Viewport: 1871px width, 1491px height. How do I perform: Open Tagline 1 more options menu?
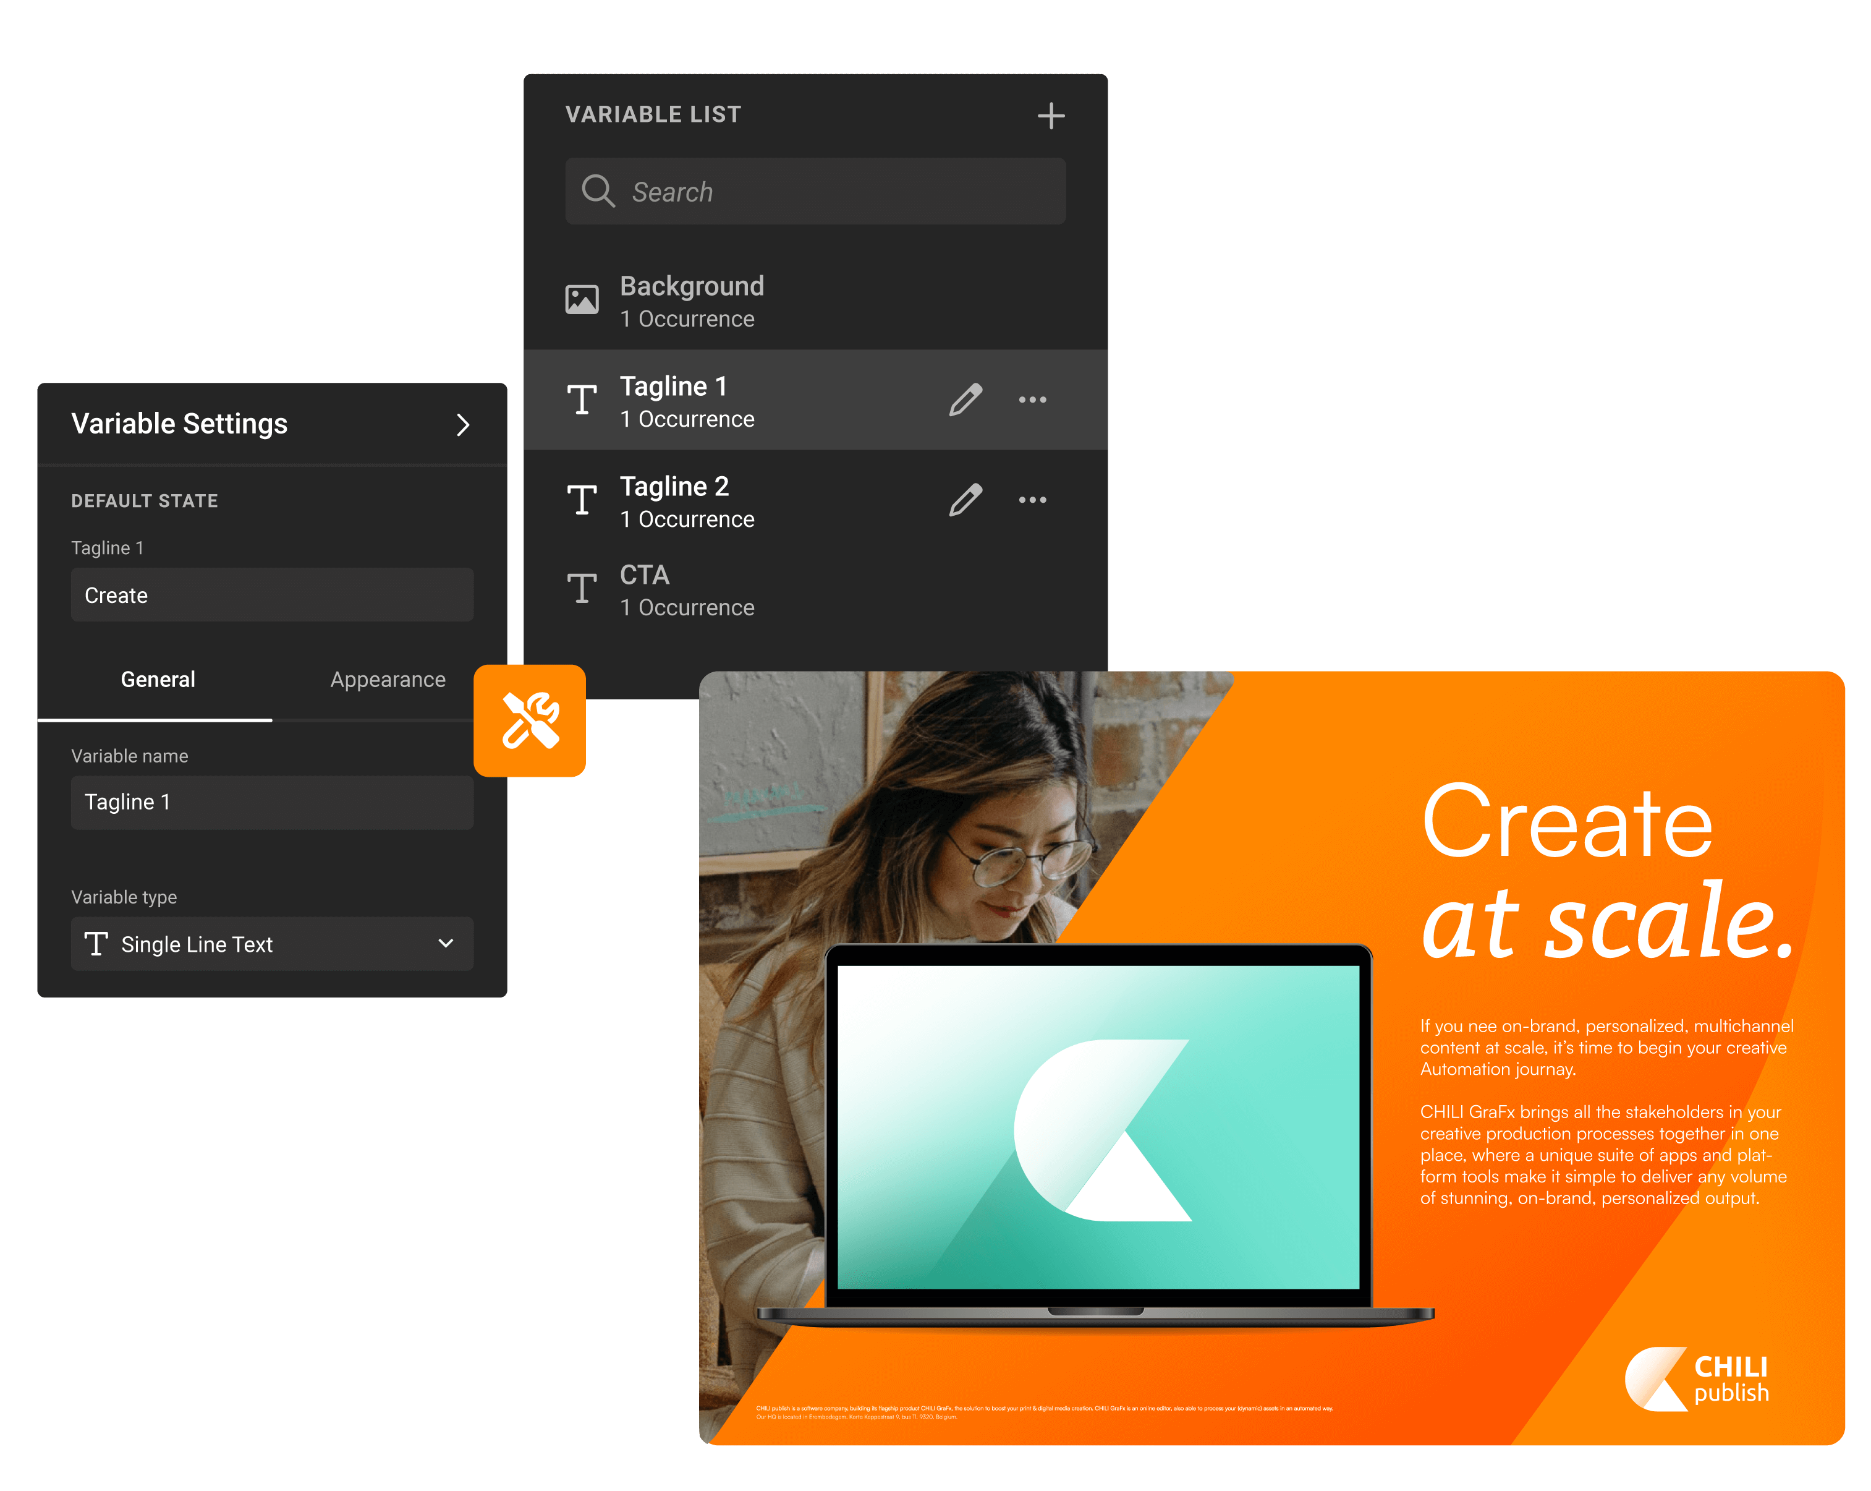pos(1032,400)
